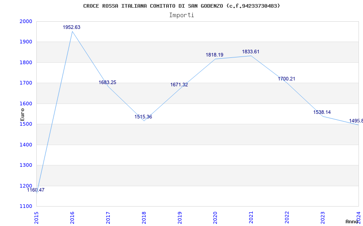This screenshot has width=363, height=226.
Task: Click the x-axis year 2023
Action: pos(323,217)
